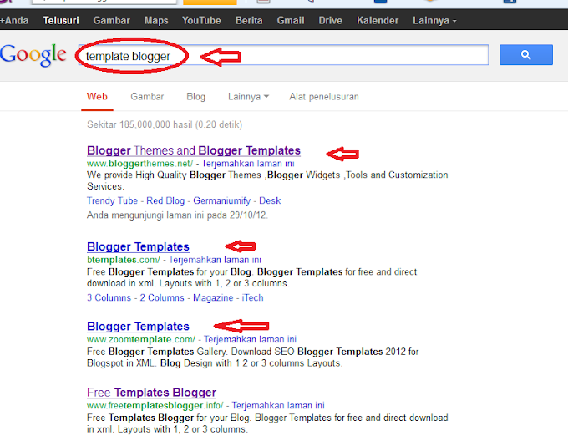Click Terjemahkan laman ini next to zoomtemplate.com

click(250, 339)
